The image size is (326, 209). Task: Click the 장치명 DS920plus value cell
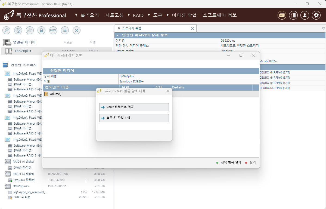(228, 41)
